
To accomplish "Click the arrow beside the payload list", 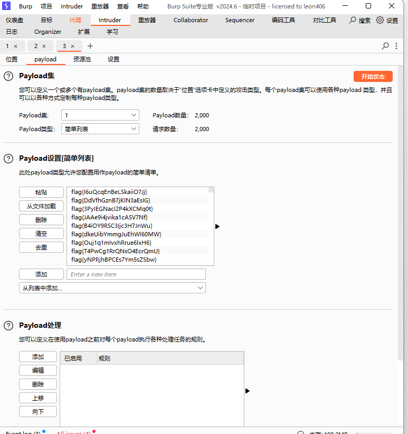I will click(217, 226).
